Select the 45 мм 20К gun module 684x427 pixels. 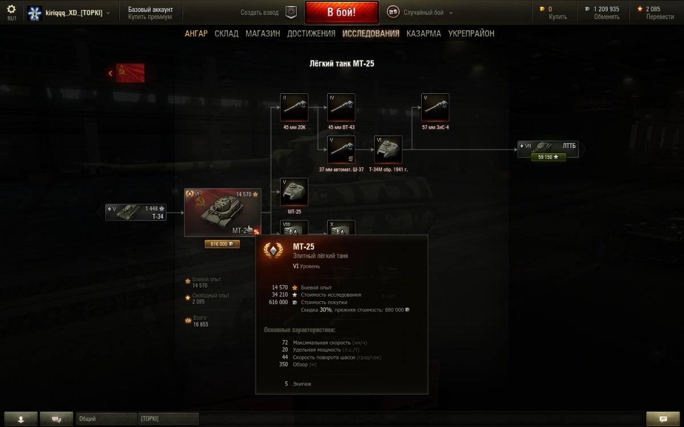294,108
